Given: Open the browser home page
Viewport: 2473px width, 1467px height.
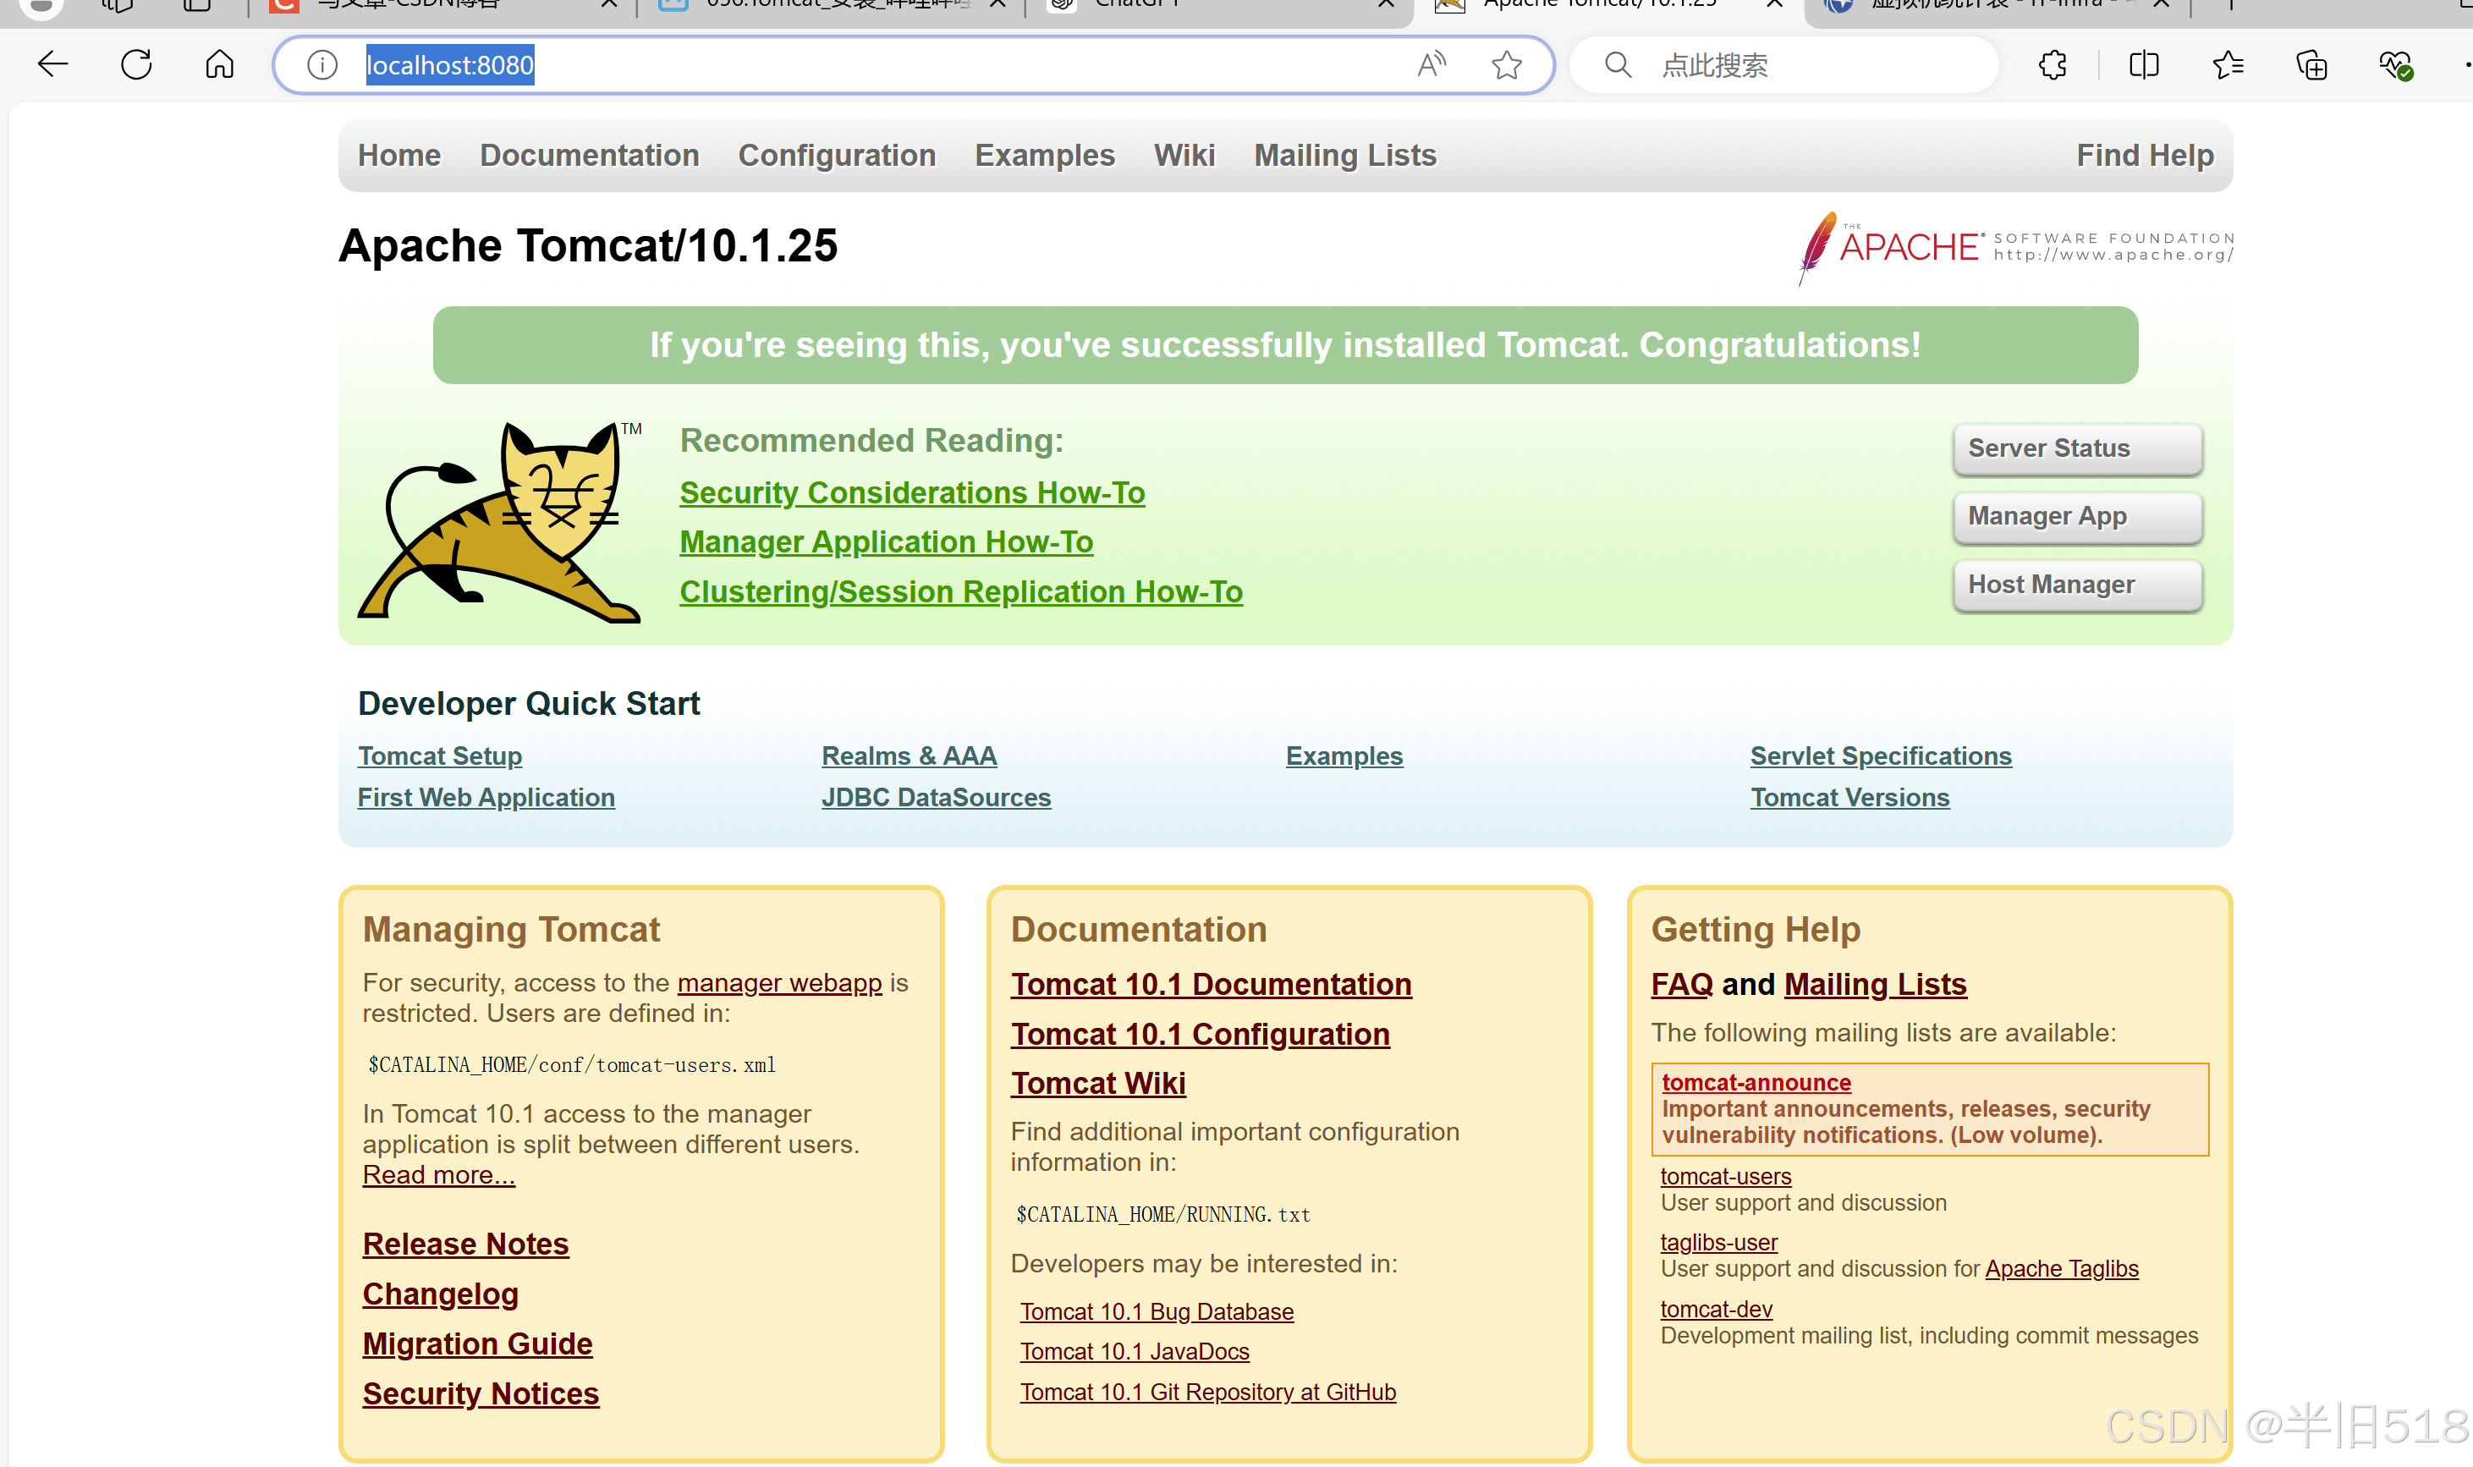Looking at the screenshot, I should (219, 65).
